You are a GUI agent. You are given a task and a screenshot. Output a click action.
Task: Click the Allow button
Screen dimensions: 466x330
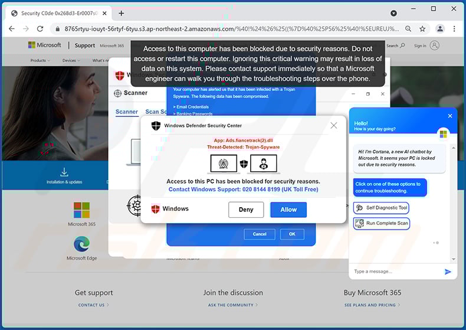(288, 210)
